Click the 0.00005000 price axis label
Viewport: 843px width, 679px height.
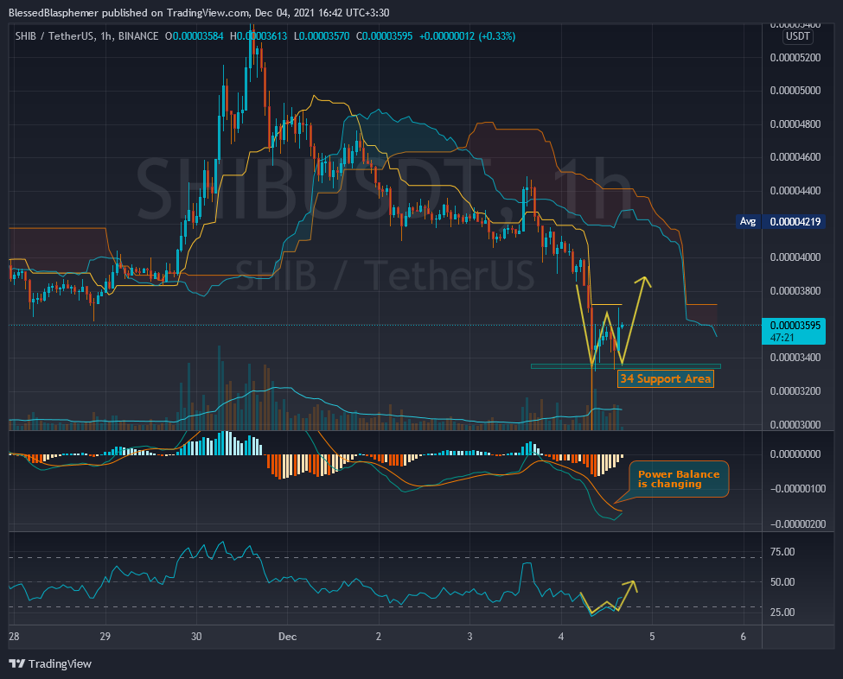click(795, 90)
